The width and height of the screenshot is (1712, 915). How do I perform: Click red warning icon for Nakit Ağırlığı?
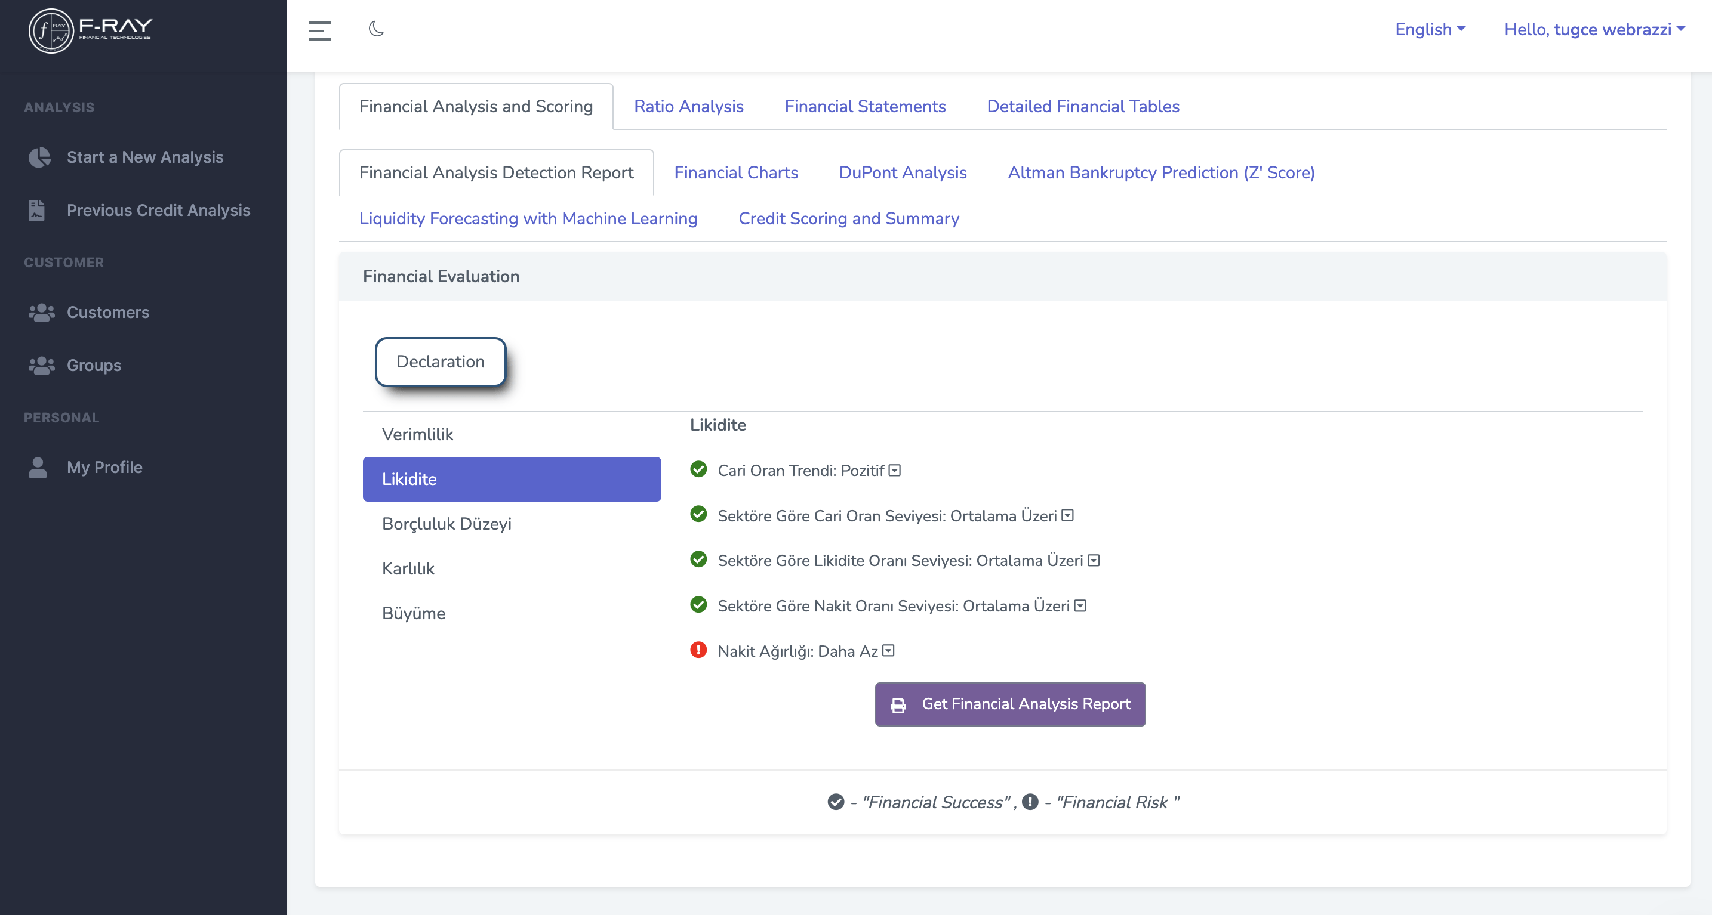pyautogui.click(x=698, y=650)
